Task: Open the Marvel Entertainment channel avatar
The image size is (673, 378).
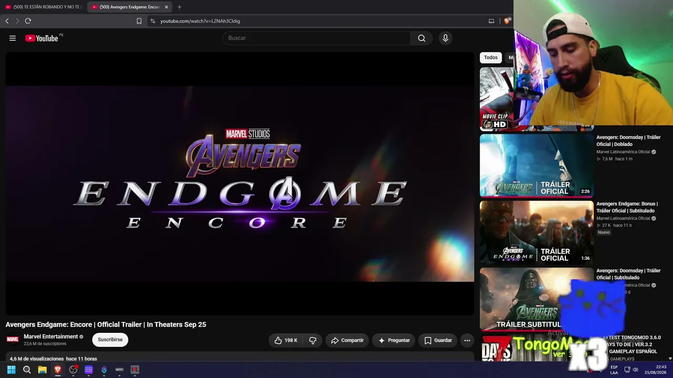Action: tap(13, 339)
